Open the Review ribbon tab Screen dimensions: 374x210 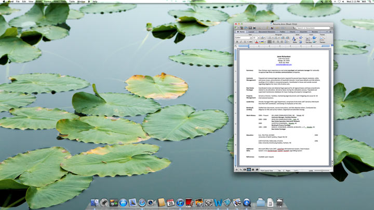pyautogui.click(x=315, y=32)
